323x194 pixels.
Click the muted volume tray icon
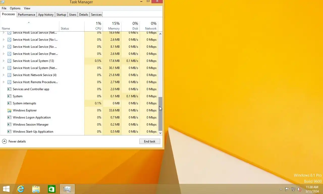coord(299,189)
